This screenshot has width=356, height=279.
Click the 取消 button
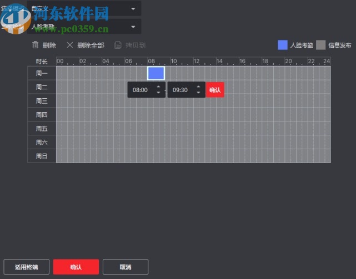pyautogui.click(x=126, y=267)
